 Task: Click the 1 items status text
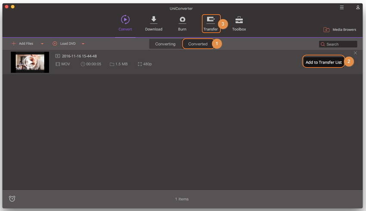pyautogui.click(x=182, y=199)
